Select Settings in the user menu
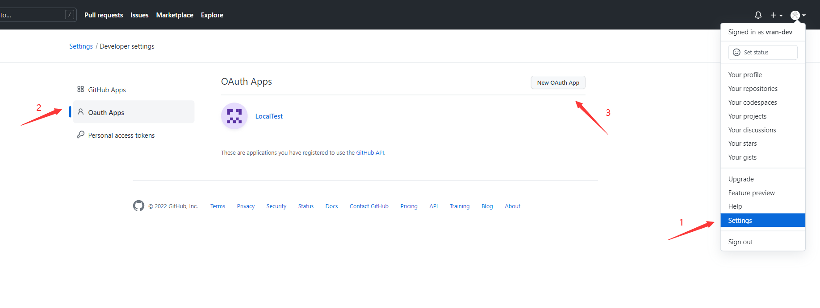This screenshot has height=308, width=820. coord(740,220)
